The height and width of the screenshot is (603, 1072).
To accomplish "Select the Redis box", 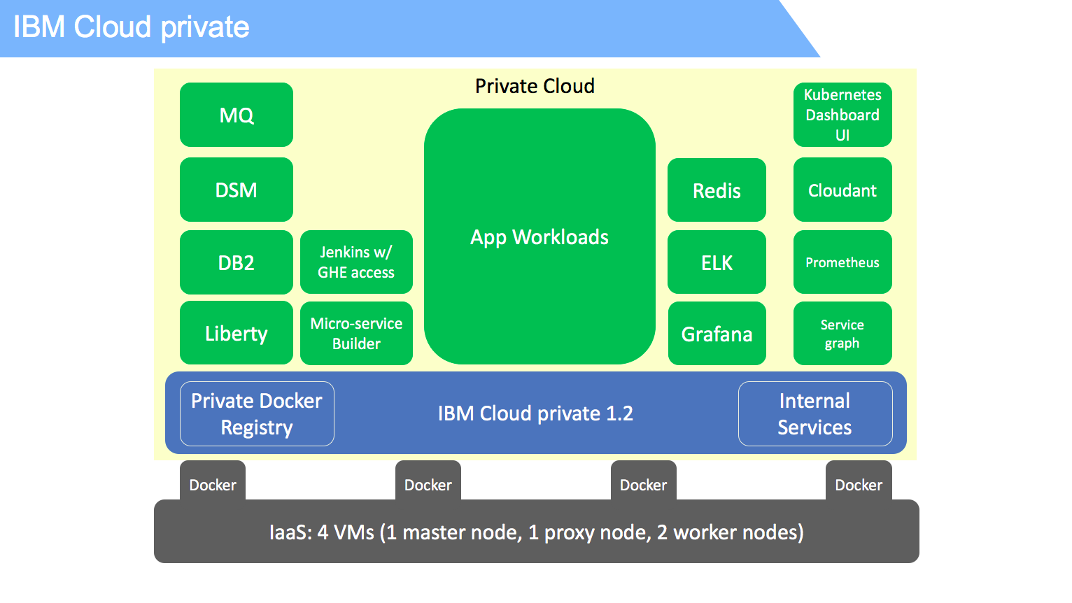I will point(717,190).
